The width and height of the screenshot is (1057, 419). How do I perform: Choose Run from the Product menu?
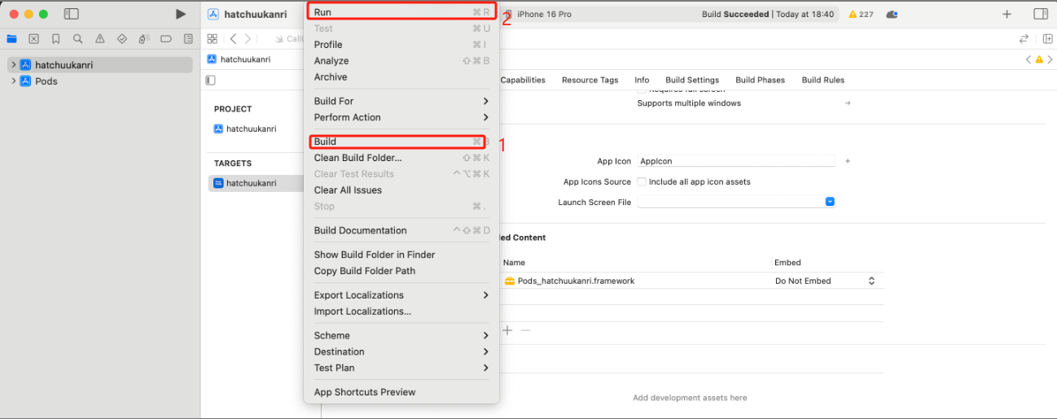click(x=402, y=12)
